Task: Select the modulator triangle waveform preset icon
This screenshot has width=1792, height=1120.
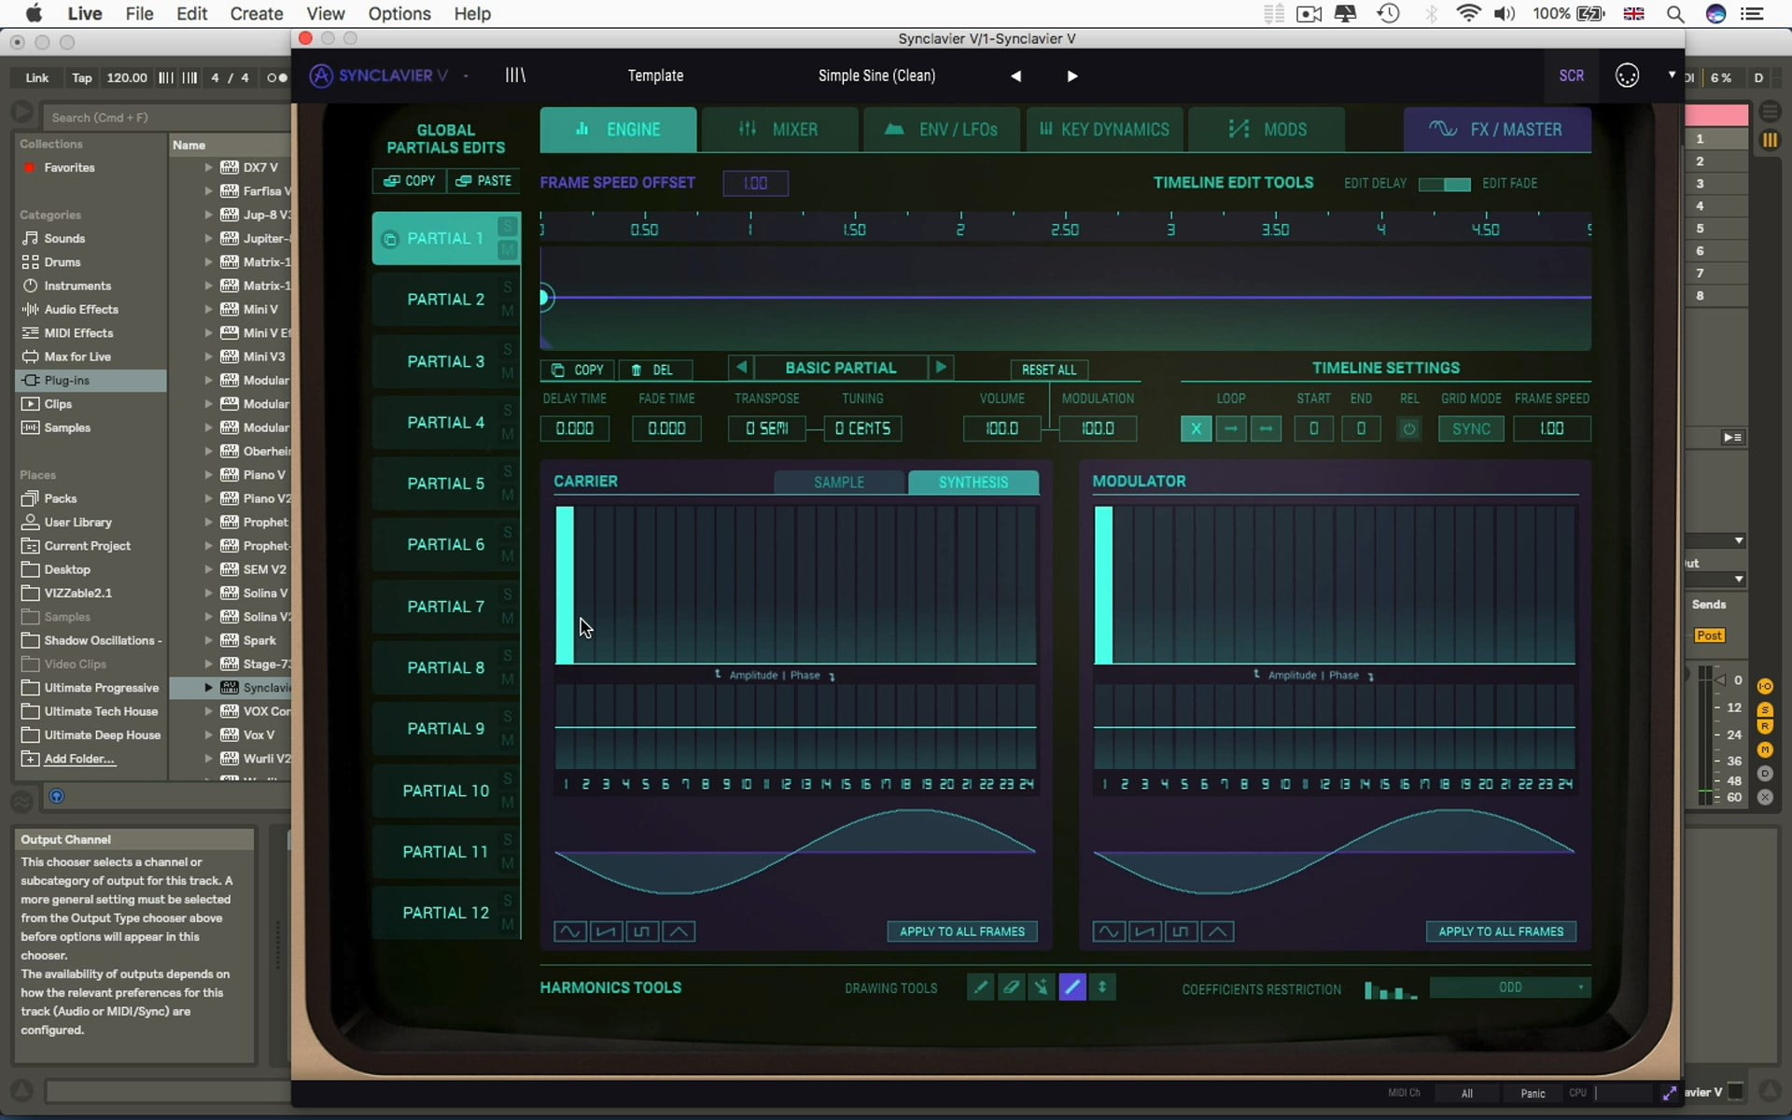Action: 1217,931
